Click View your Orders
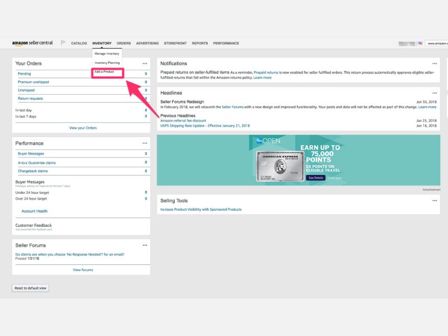 point(83,128)
